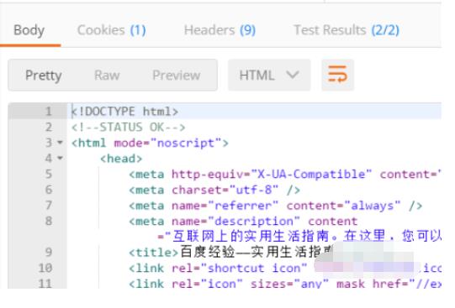The width and height of the screenshot is (455, 308).
Task: Switch to the Body tab
Action: click(29, 30)
